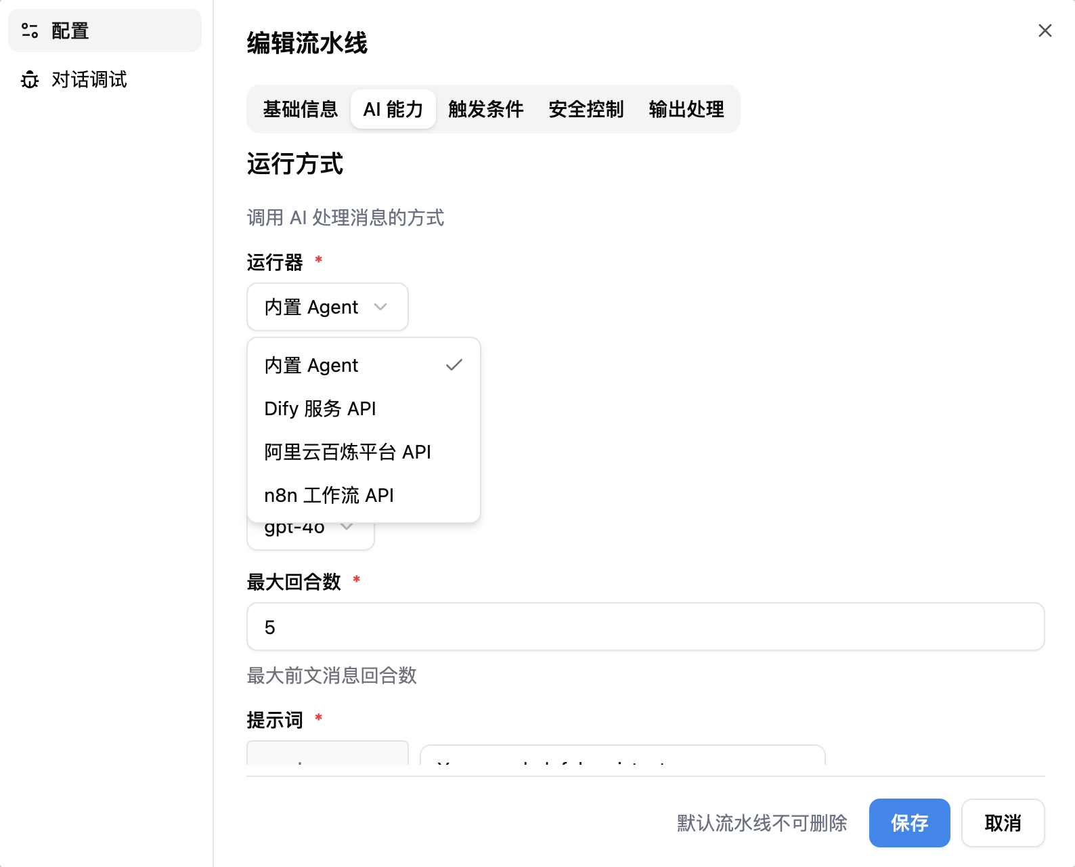Open the 触发条件 tab

(x=485, y=109)
